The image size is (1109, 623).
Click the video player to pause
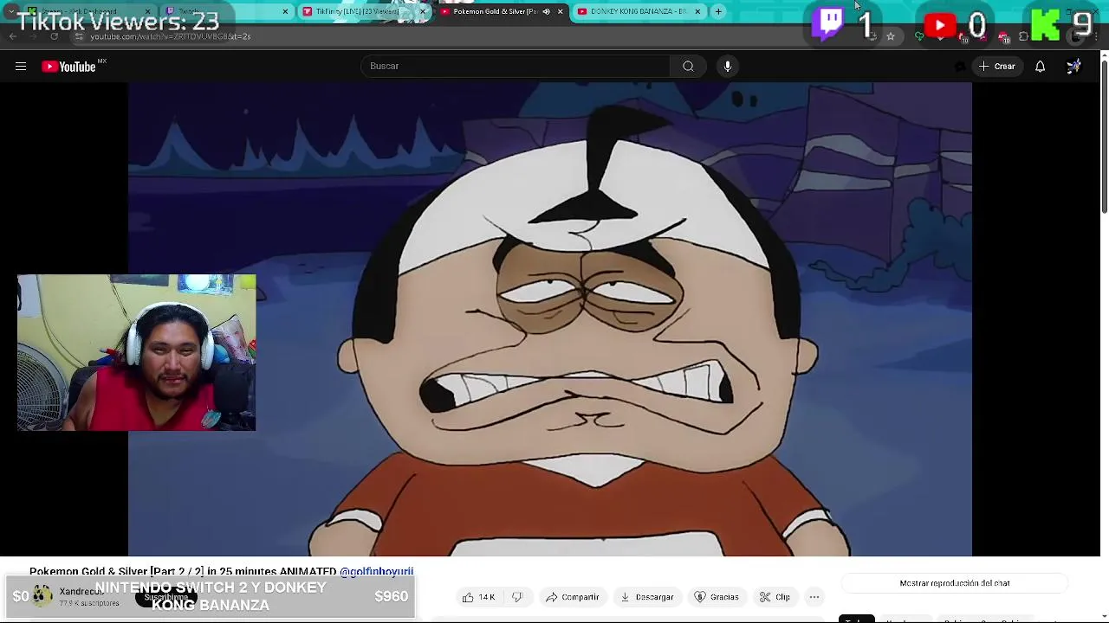pyautogui.click(x=550, y=319)
